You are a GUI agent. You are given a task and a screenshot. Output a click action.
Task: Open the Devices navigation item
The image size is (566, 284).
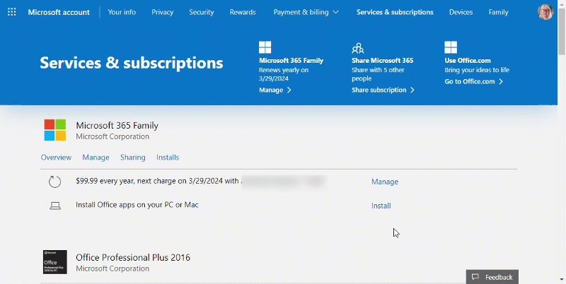461,12
